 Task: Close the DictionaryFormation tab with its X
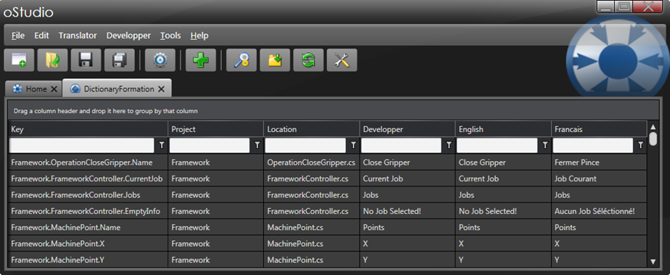161,89
